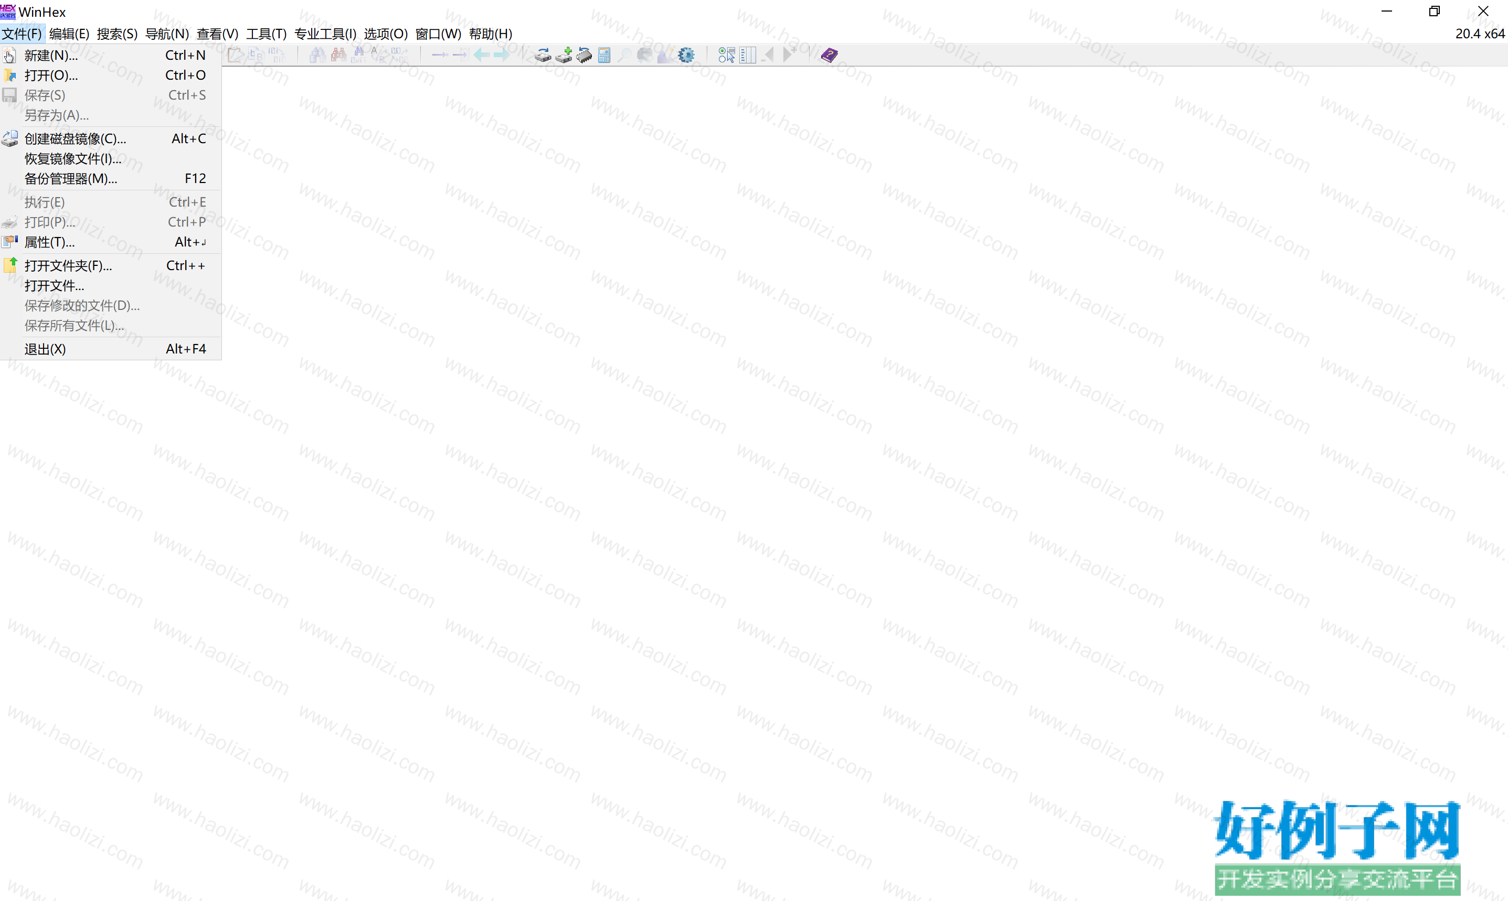
Task: Click the 20.4 x64 version text
Action: point(1480,34)
